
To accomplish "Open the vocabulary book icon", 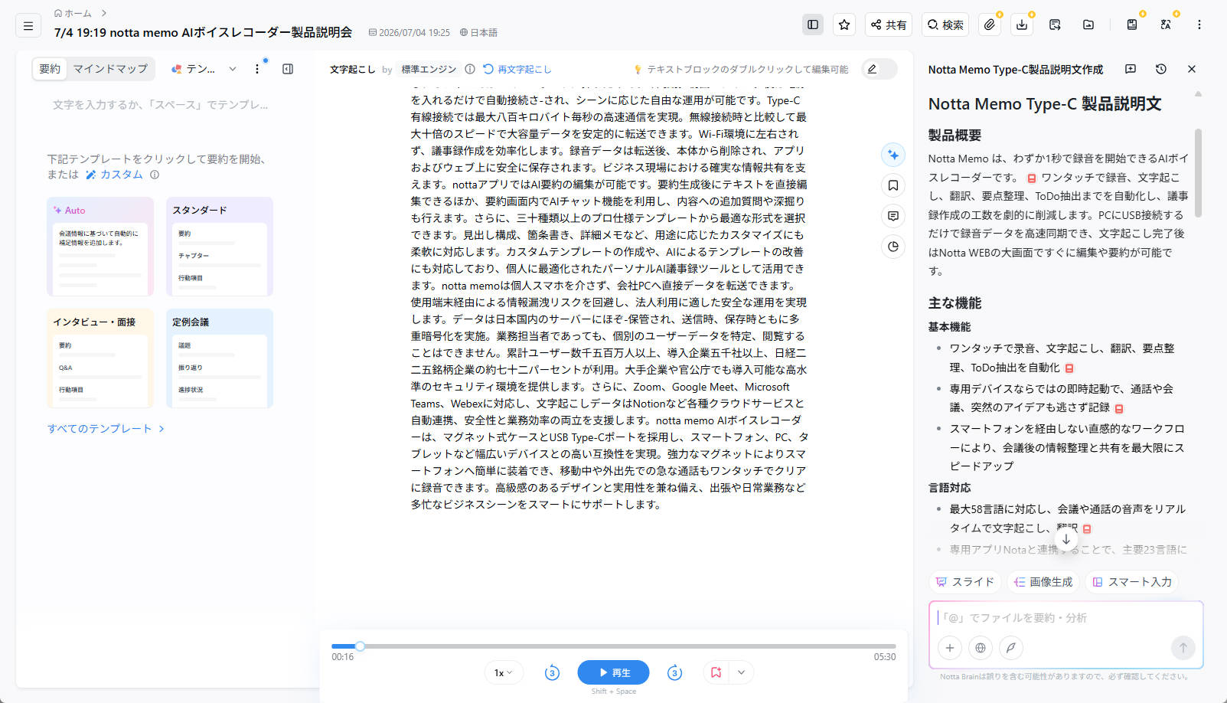I will [1132, 25].
